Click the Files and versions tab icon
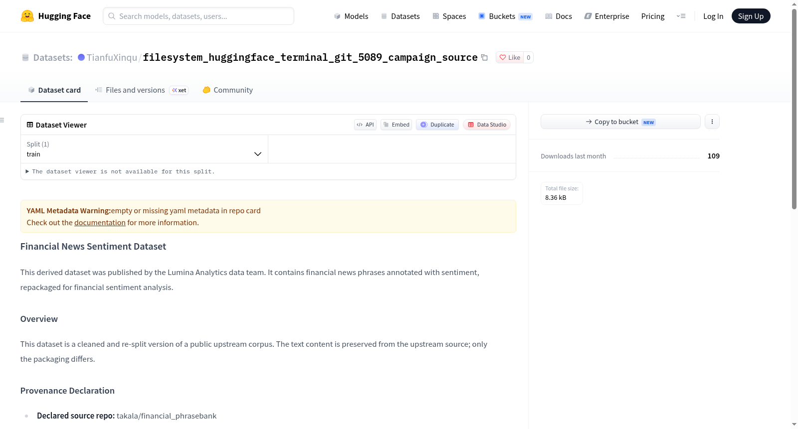The width and height of the screenshot is (798, 429). [99, 90]
